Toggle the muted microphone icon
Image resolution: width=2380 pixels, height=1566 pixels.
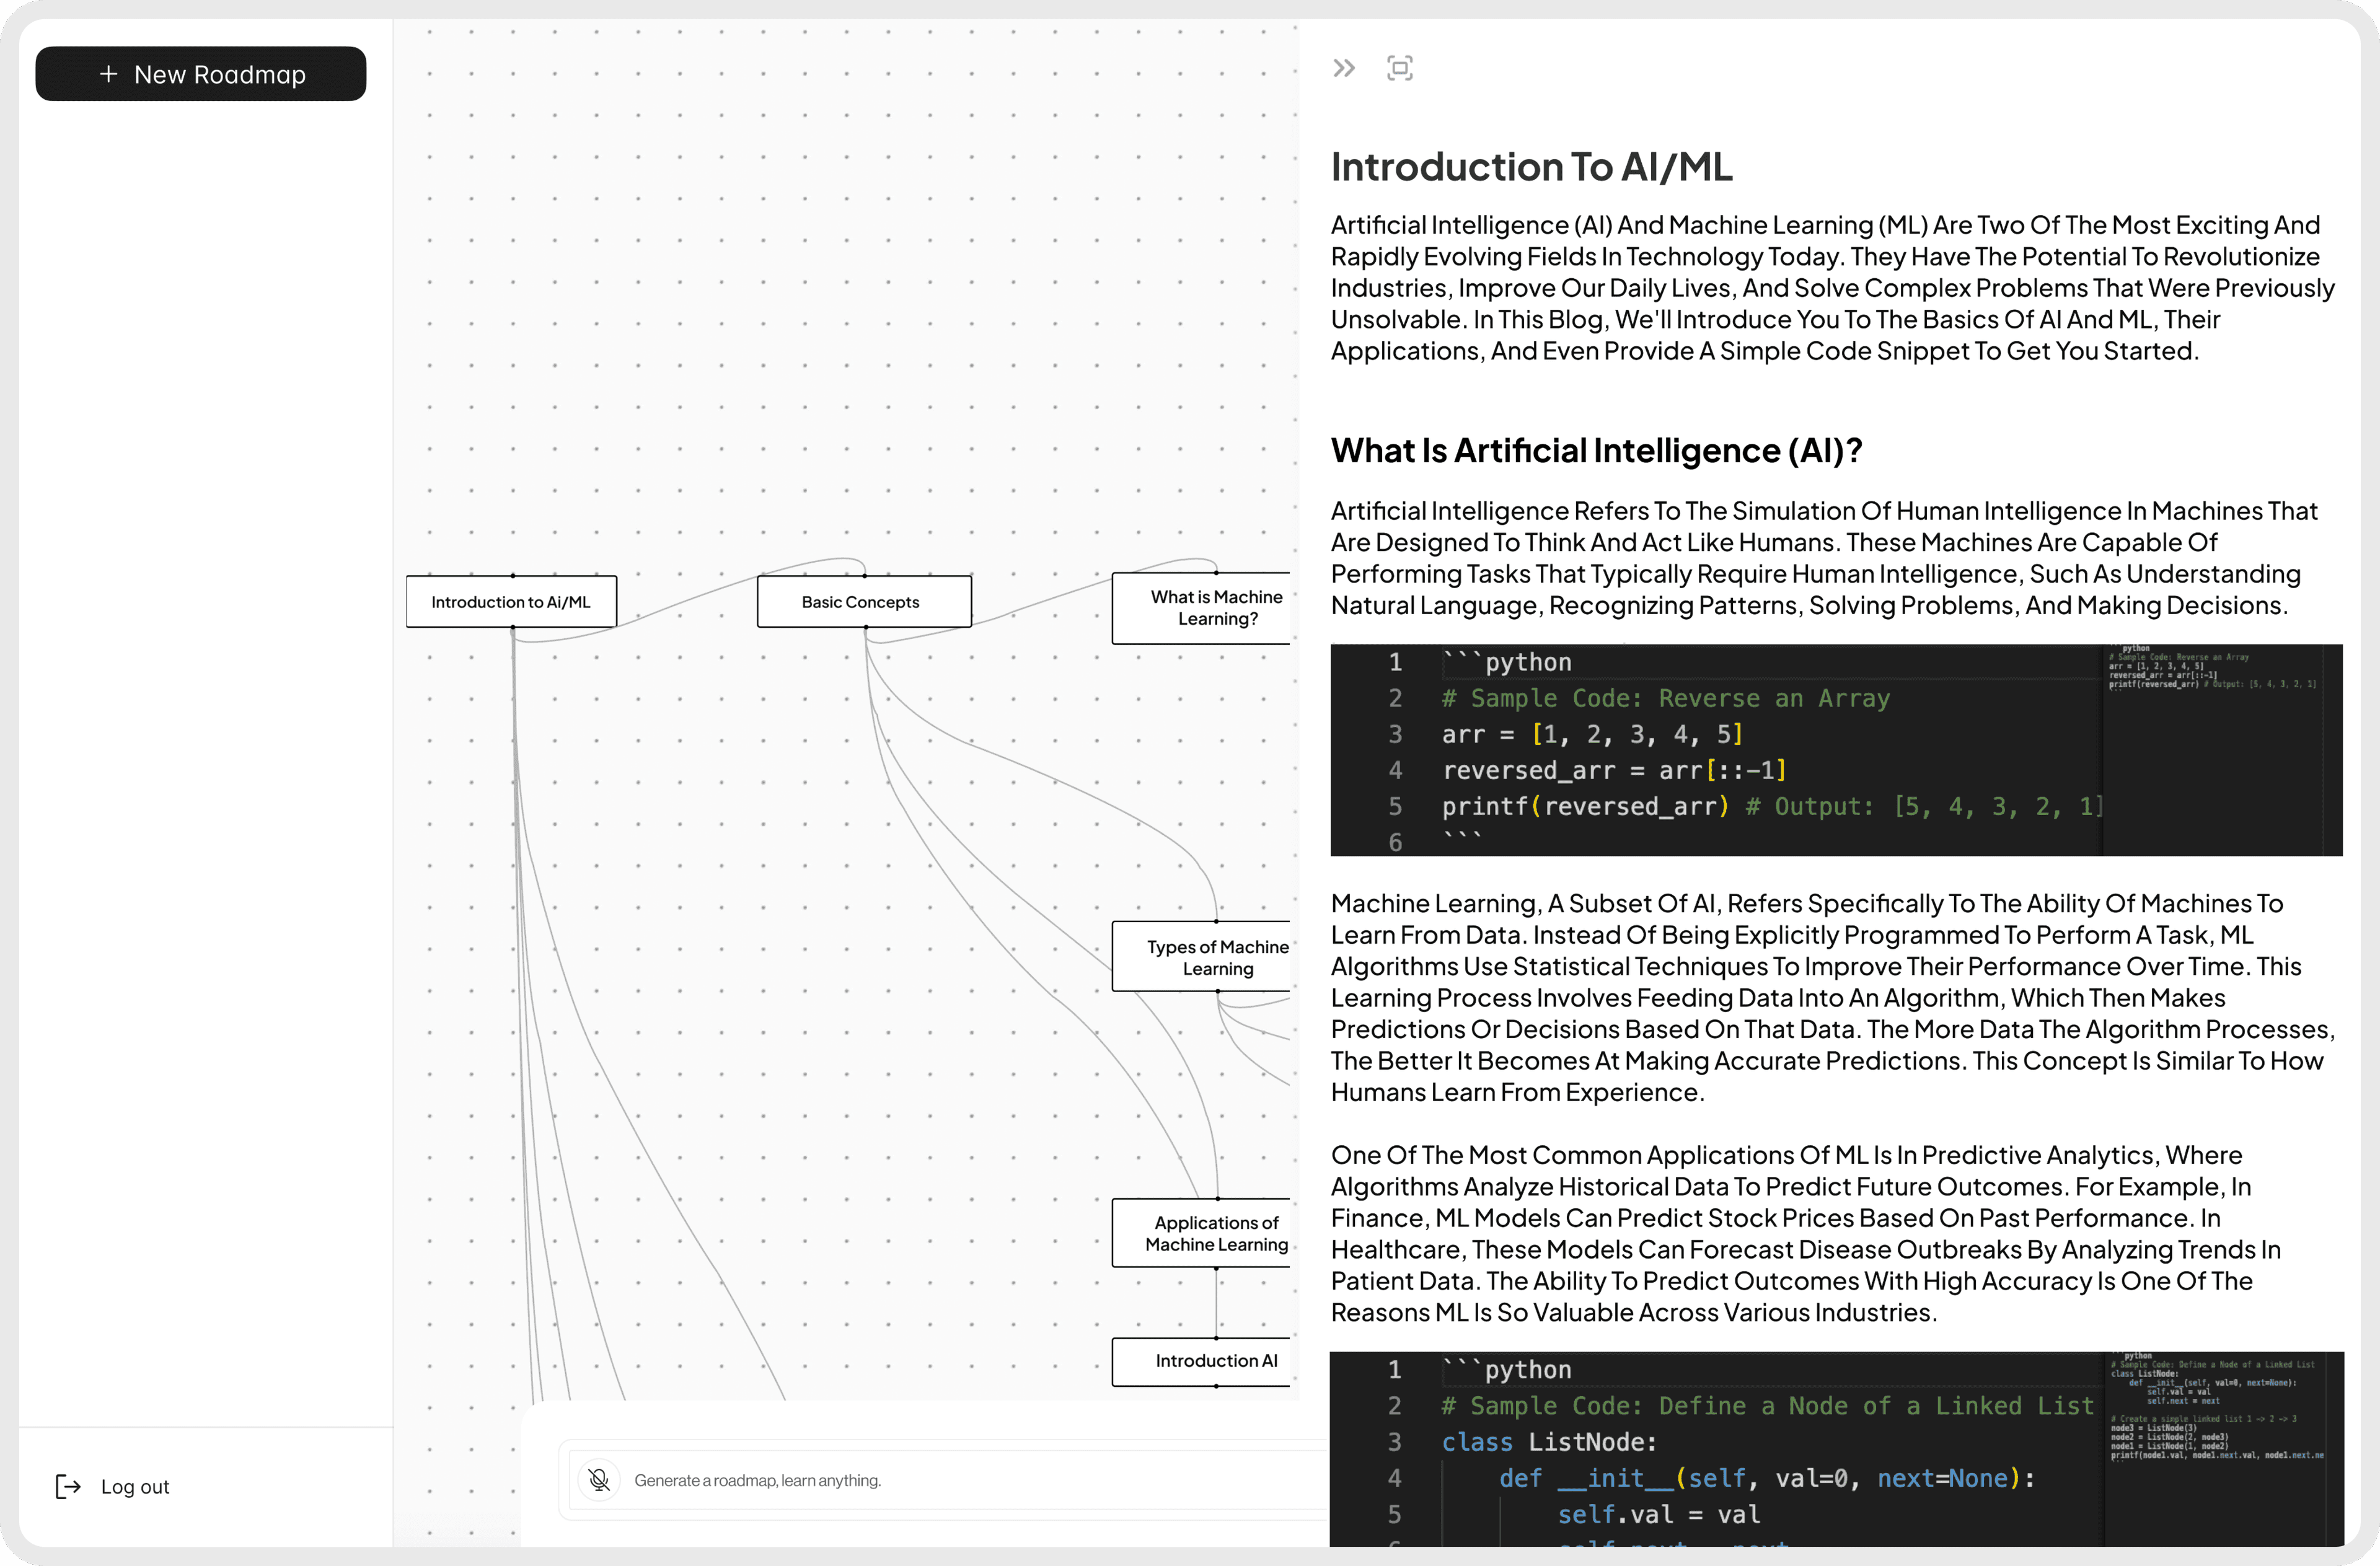tap(599, 1479)
